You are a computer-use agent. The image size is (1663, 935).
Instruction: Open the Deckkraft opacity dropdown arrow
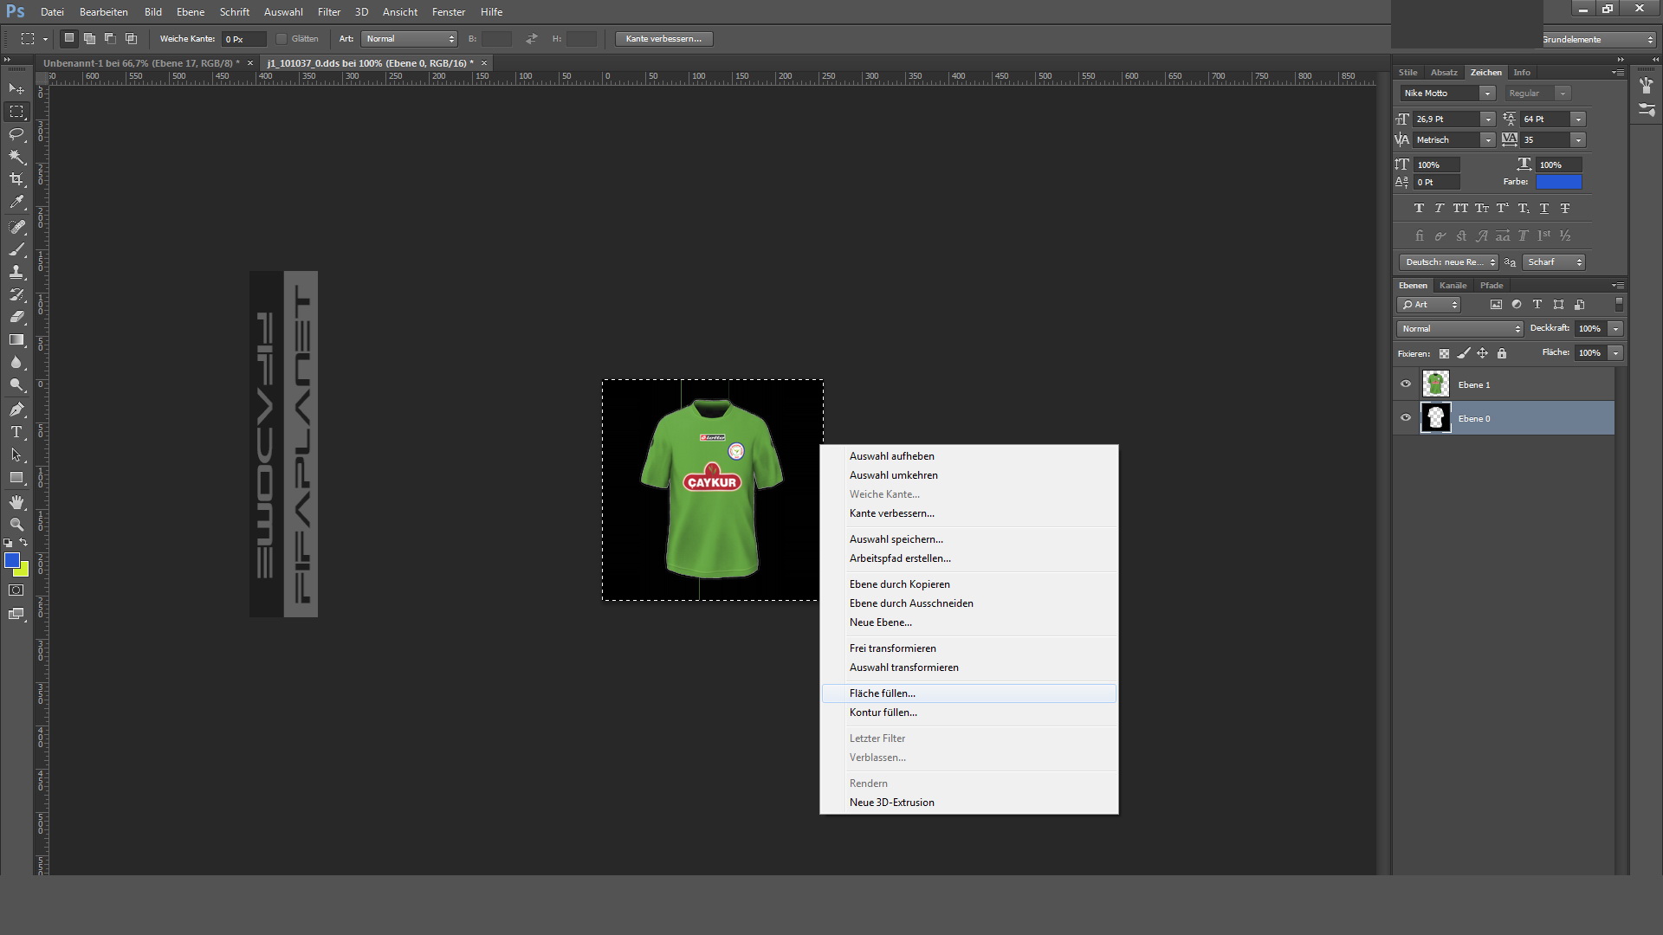[x=1615, y=329]
